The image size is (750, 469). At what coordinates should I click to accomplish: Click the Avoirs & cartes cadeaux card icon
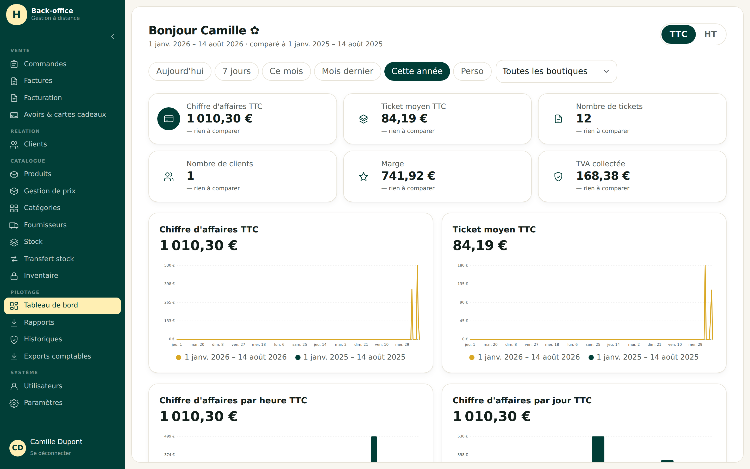point(14,115)
